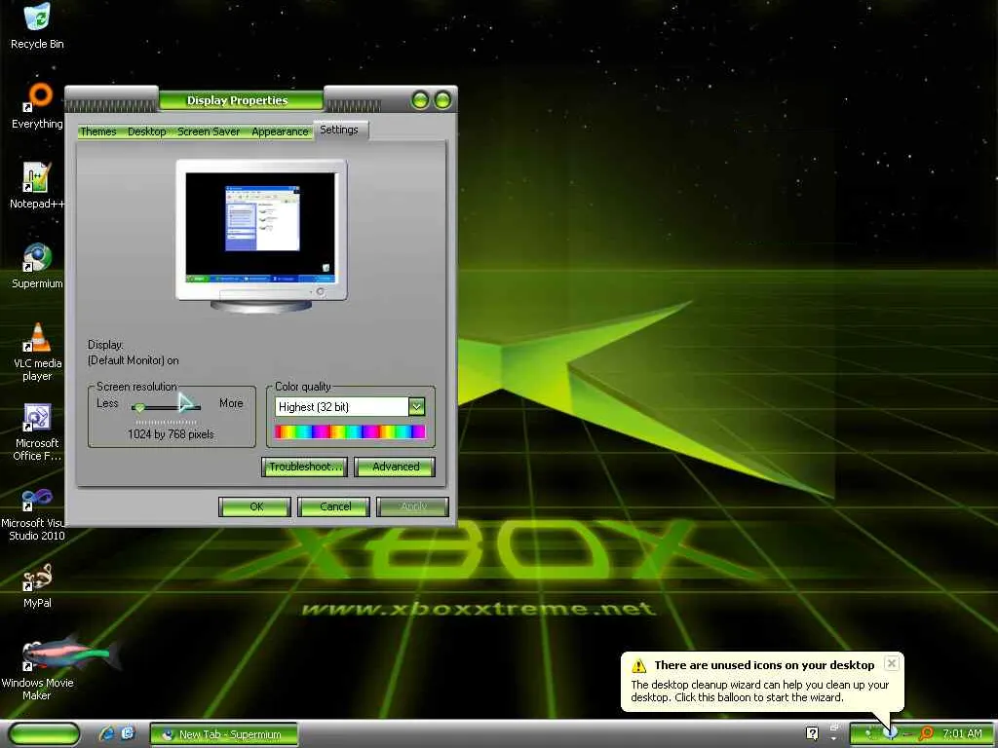998x748 pixels.
Task: Switch to the Appearance tab
Action: 280,131
